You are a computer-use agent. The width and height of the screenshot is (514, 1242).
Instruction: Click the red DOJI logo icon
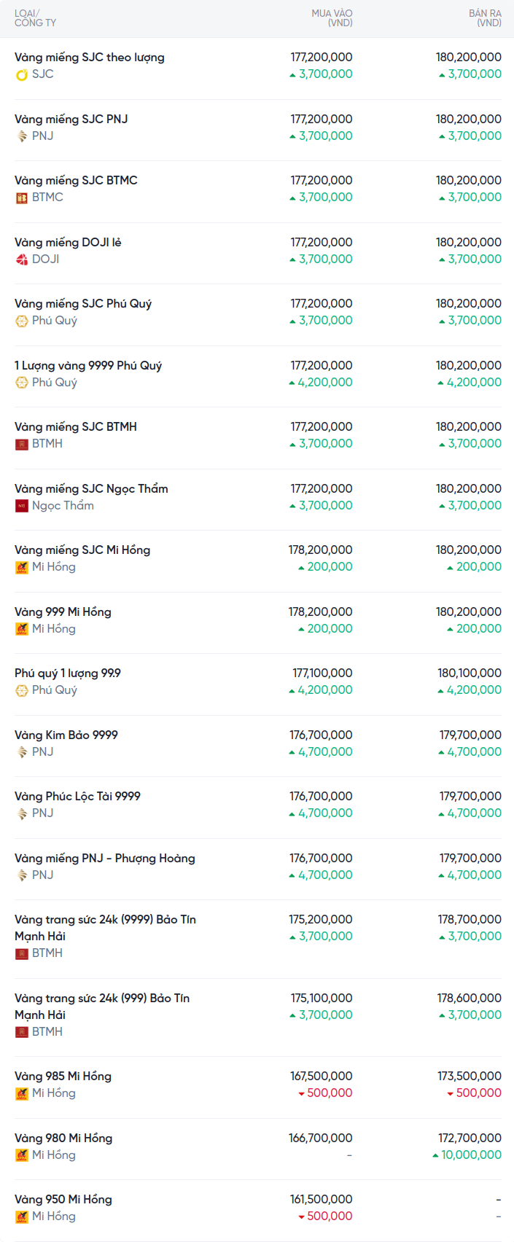point(22,259)
